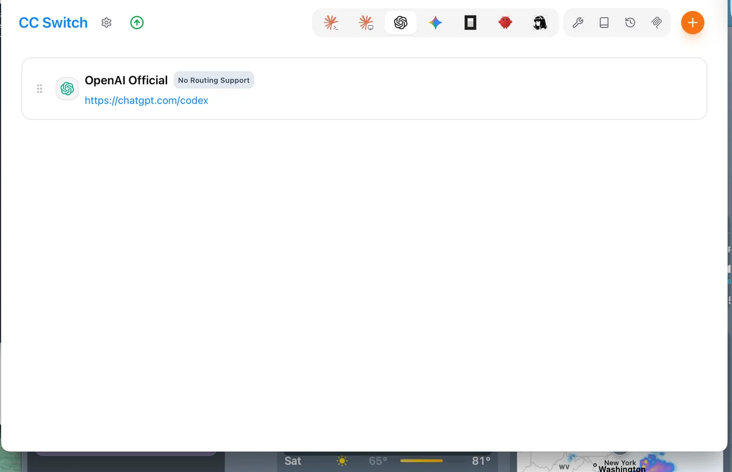Click the Sat forecast row in Weather window
Screen dimensions: 732x472
pyautogui.click(x=387, y=461)
